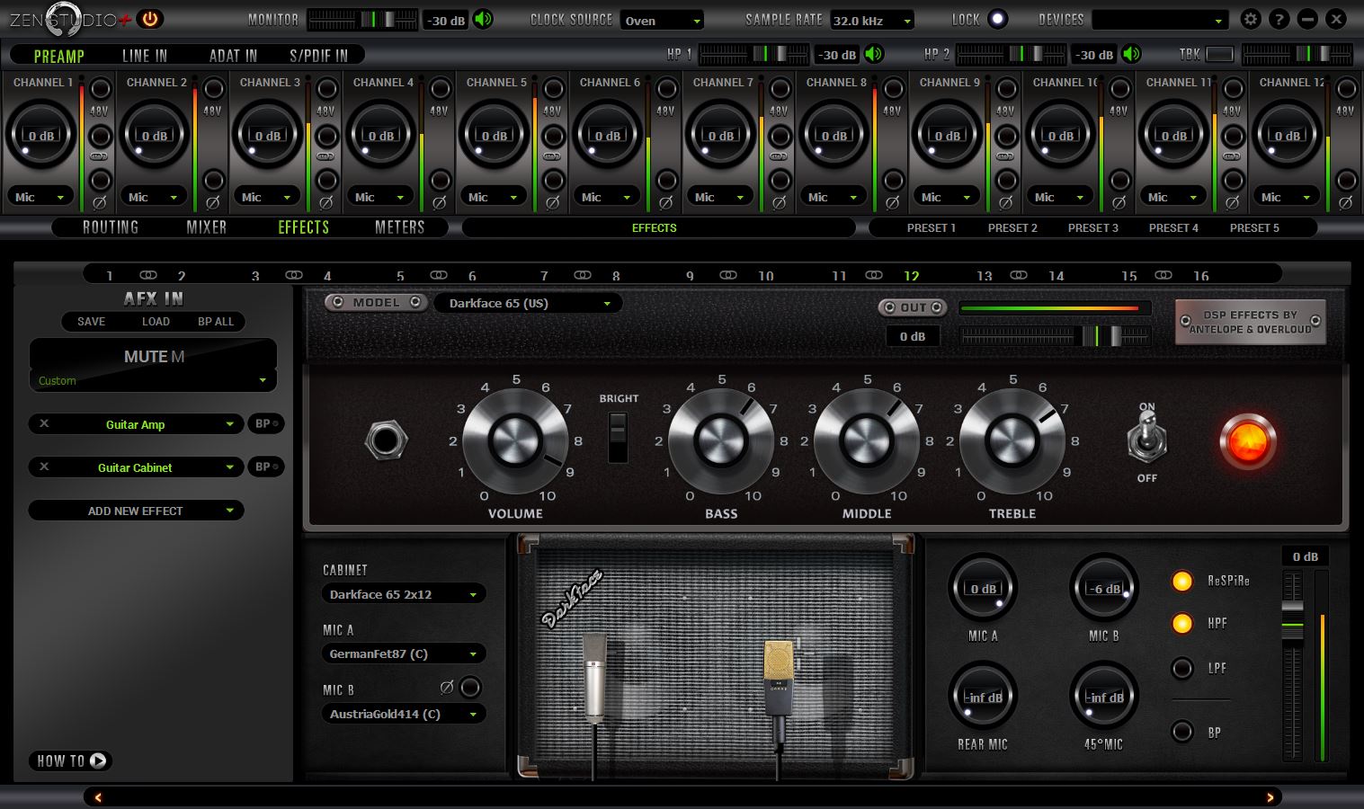Open the Sample Rate dropdown
The image size is (1364, 809).
pos(872,20)
